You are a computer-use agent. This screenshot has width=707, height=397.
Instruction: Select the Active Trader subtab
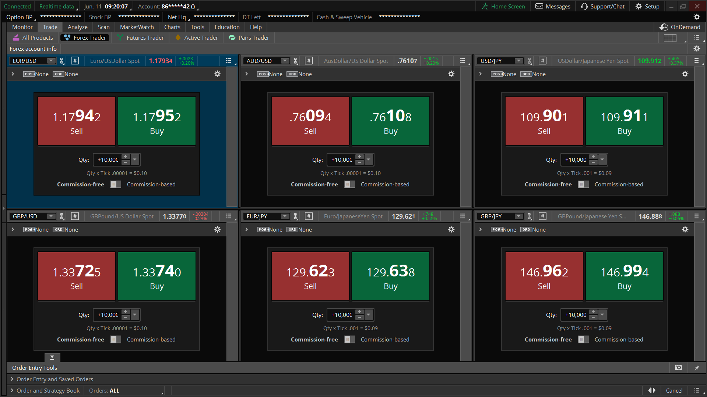(x=197, y=38)
